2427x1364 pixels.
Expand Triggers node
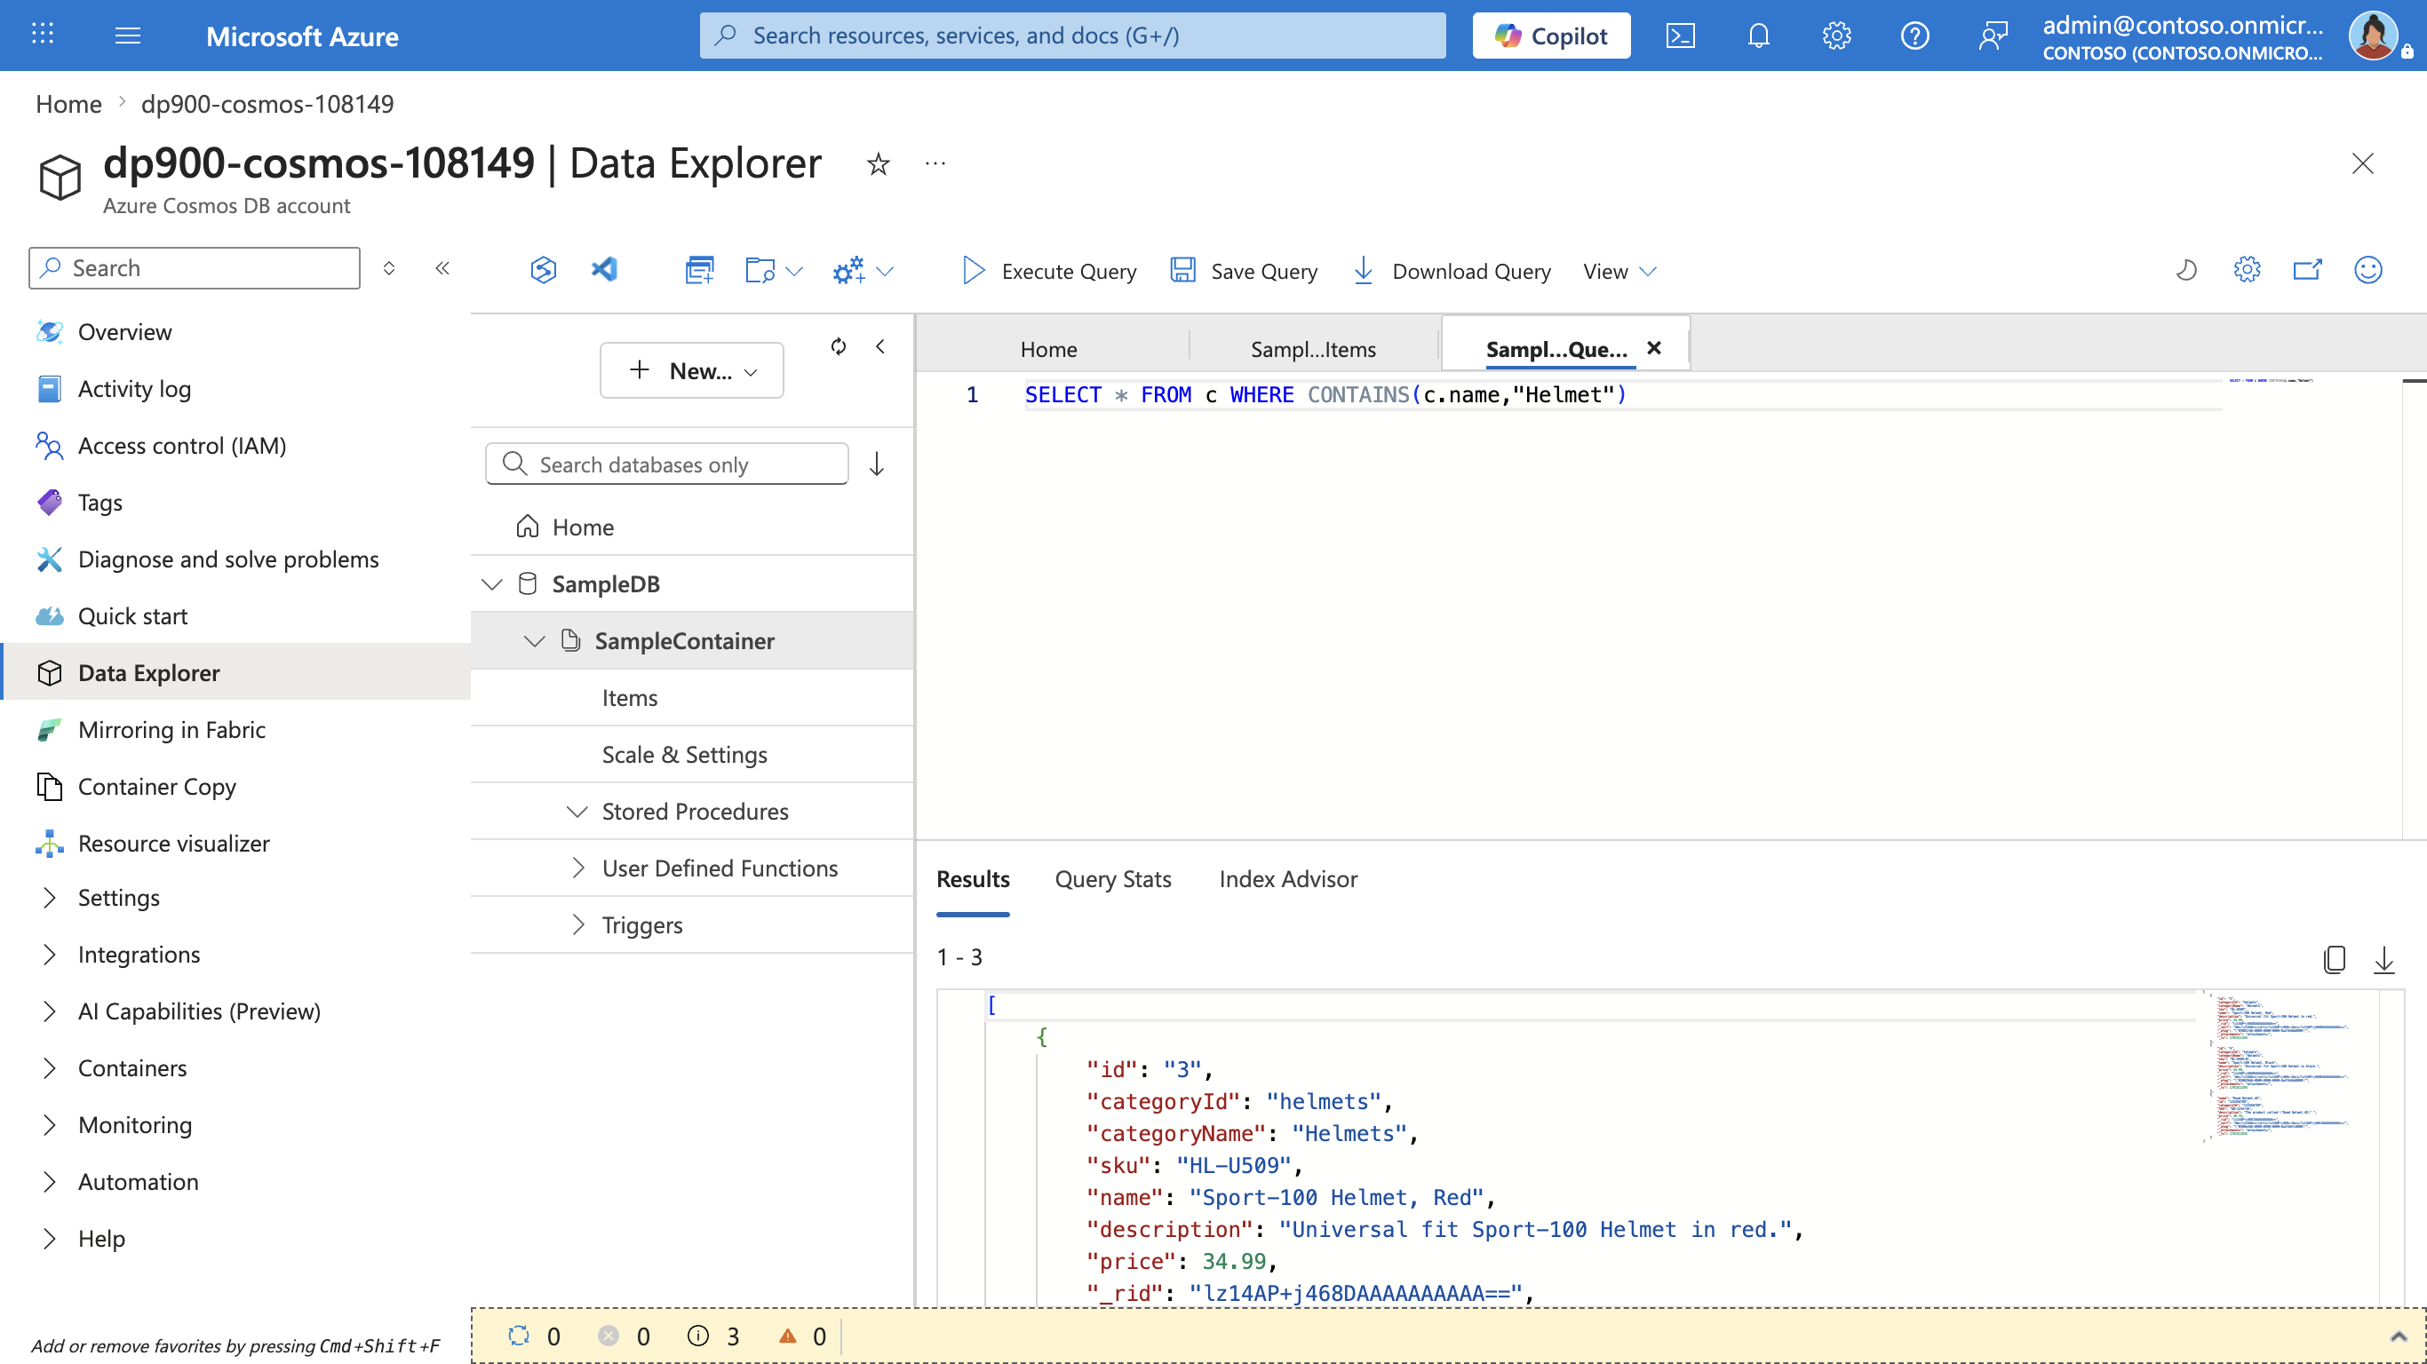coord(577,925)
